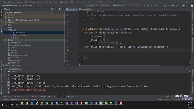
Task: Select CartModel.dart in the project tree
Action: [x=20, y=32]
